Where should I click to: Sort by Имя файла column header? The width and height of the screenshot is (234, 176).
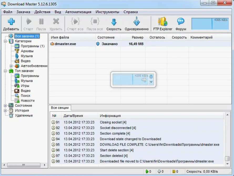72,38
